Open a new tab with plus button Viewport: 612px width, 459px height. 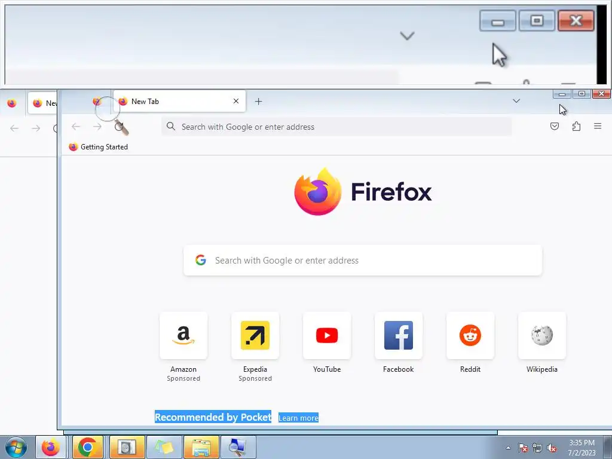click(258, 102)
